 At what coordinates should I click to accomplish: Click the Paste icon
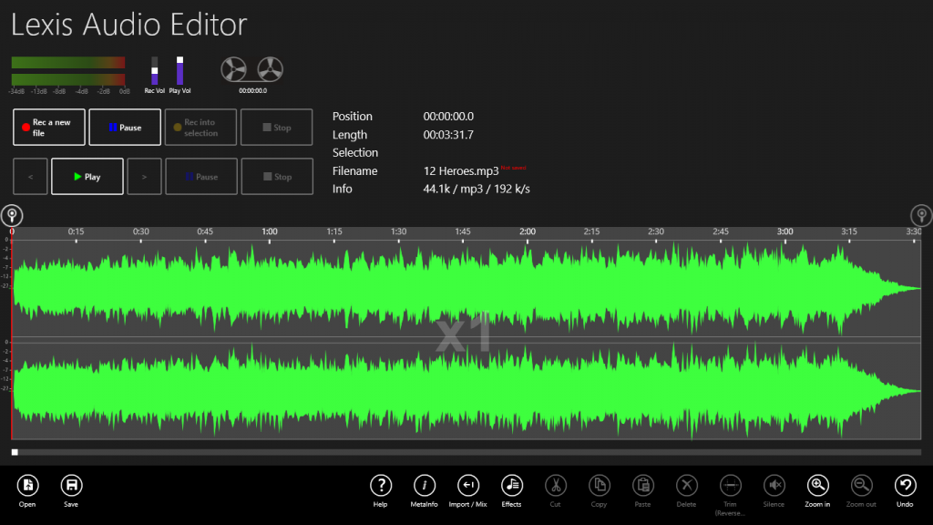click(642, 486)
